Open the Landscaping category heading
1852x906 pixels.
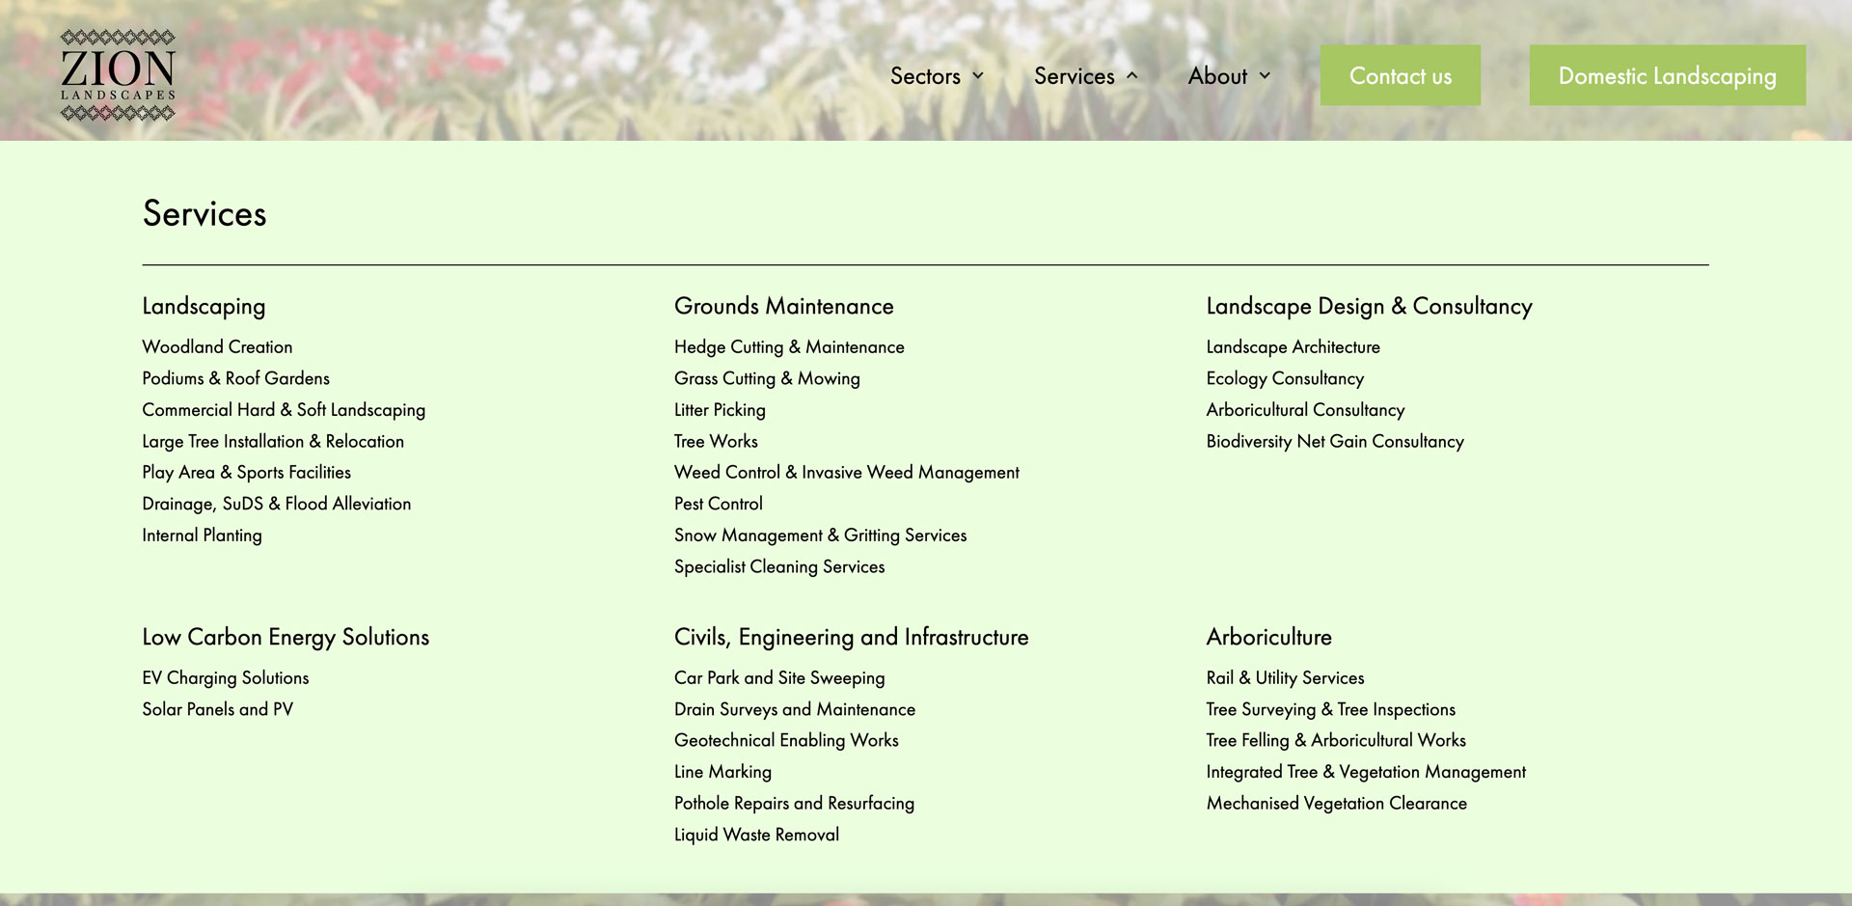click(204, 306)
